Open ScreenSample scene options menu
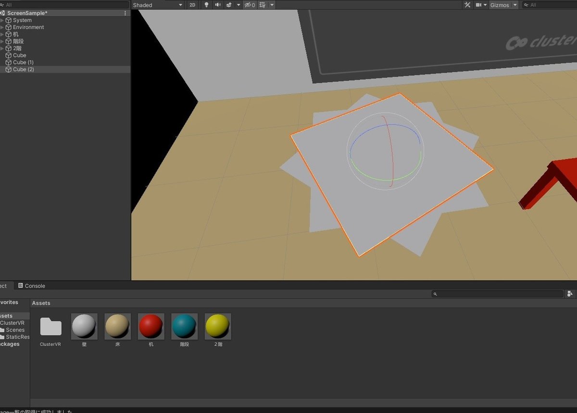Image resolution: width=577 pixels, height=413 pixels. click(125, 13)
